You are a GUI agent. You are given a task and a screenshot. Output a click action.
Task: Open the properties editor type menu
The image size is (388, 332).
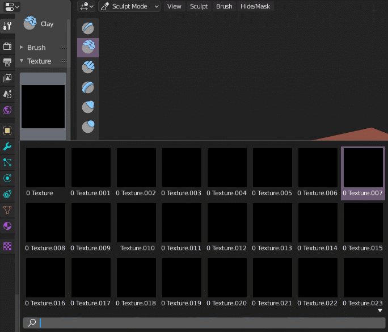[12, 7]
